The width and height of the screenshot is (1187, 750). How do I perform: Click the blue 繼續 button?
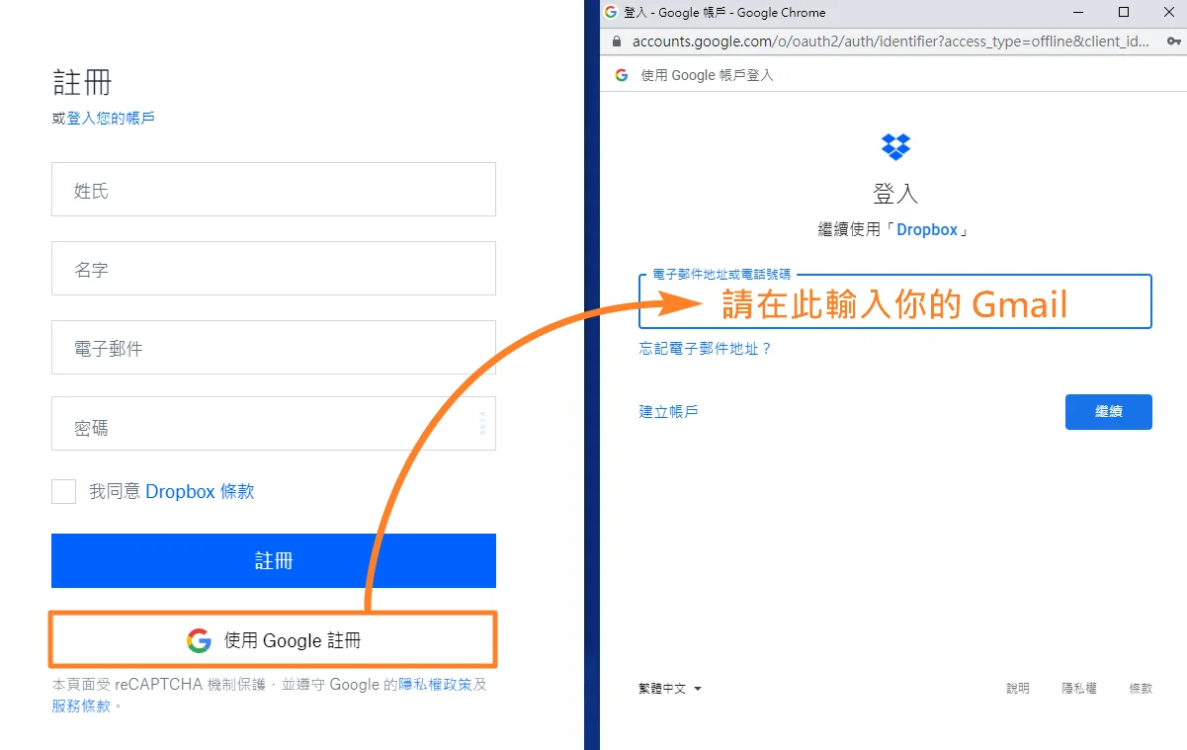click(1109, 412)
